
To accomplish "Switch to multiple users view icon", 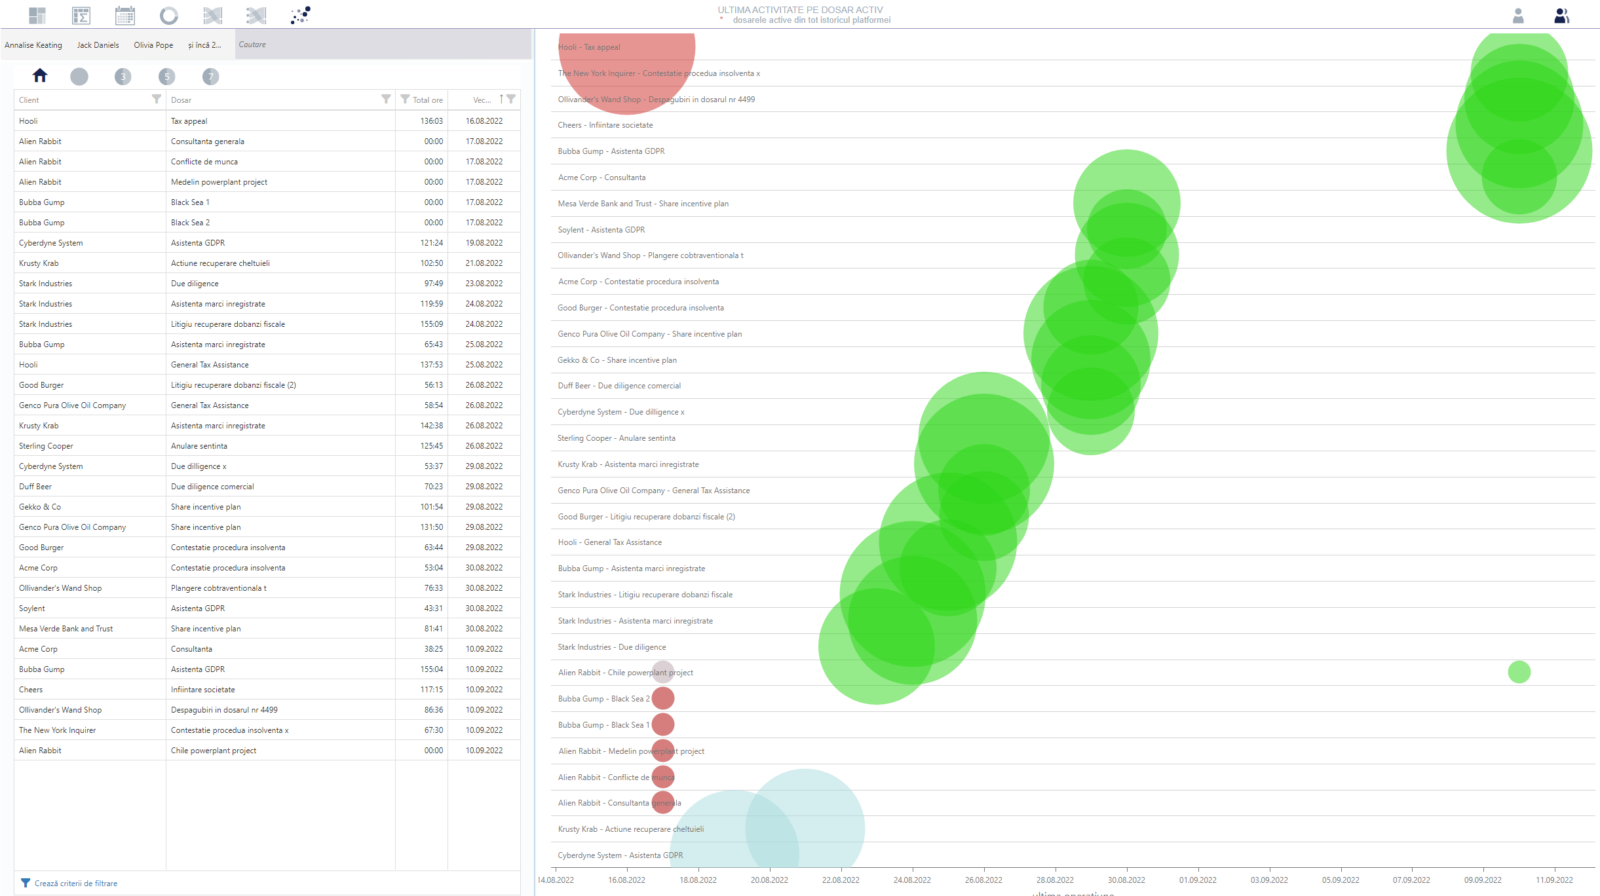I will (1562, 16).
